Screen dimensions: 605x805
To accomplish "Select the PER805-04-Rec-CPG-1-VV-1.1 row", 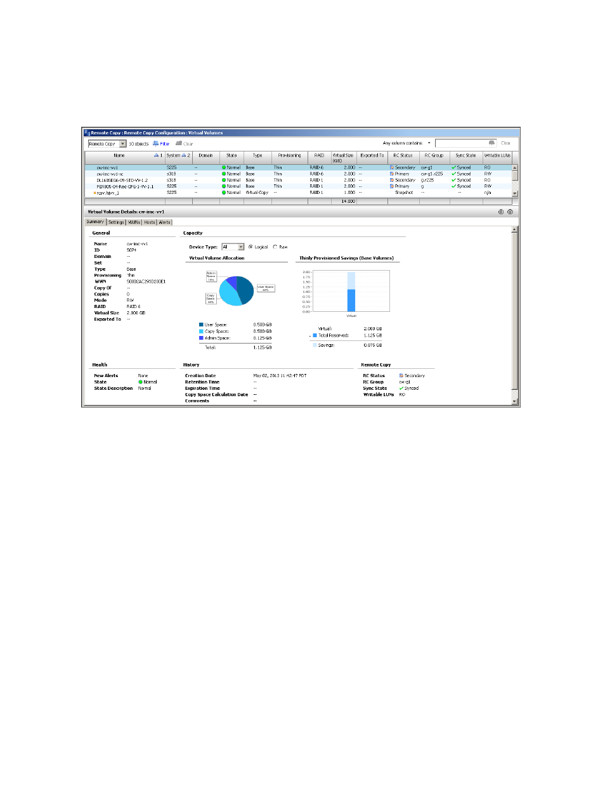I will [x=298, y=186].
